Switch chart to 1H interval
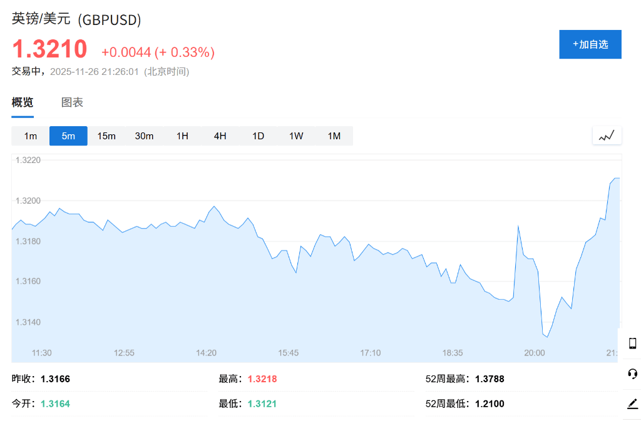Image resolution: width=641 pixels, height=421 pixels. pos(182,136)
